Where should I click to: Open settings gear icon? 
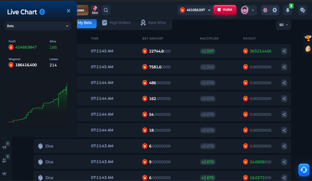tap(275, 10)
